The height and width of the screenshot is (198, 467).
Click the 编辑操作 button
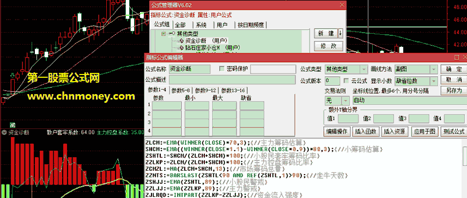click(337, 132)
